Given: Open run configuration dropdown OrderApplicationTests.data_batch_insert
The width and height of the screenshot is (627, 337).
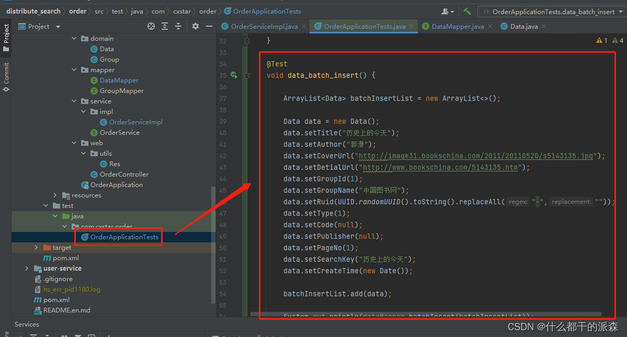Looking at the screenshot, I should tap(553, 11).
